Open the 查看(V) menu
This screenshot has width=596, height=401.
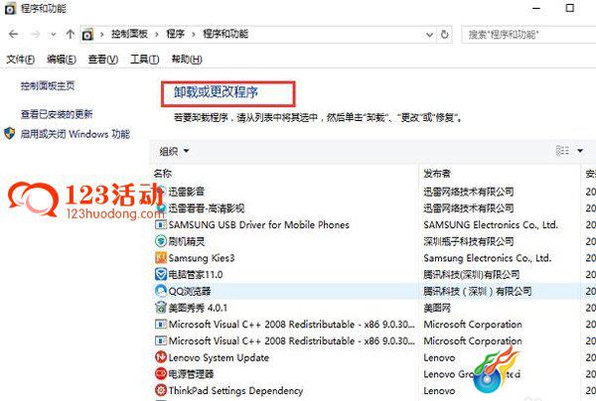pyautogui.click(x=103, y=60)
